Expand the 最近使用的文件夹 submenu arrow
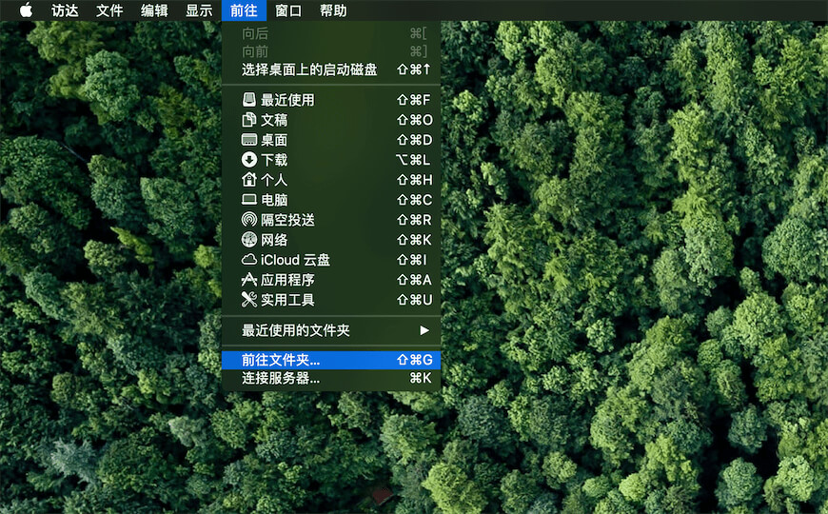The height and width of the screenshot is (514, 828). [424, 330]
